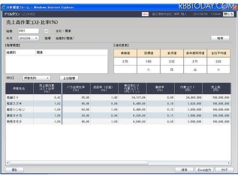Click the Fujitsu logo in the header bar
238x181 pixels.
pyautogui.click(x=145, y=14)
